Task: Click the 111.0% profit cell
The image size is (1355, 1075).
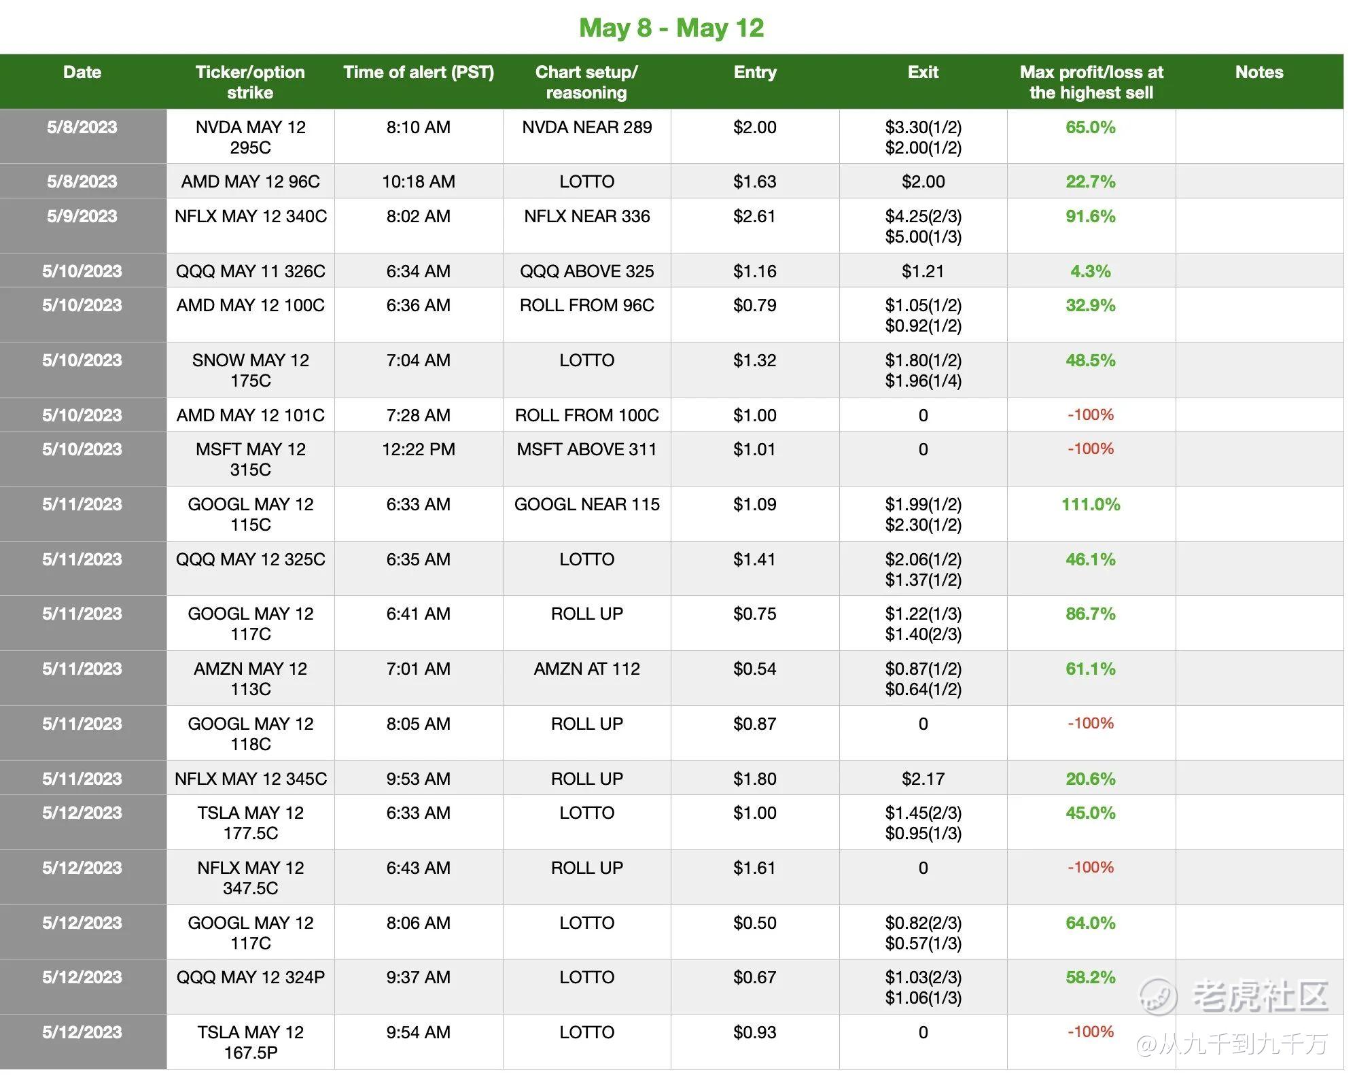Action: click(1091, 505)
